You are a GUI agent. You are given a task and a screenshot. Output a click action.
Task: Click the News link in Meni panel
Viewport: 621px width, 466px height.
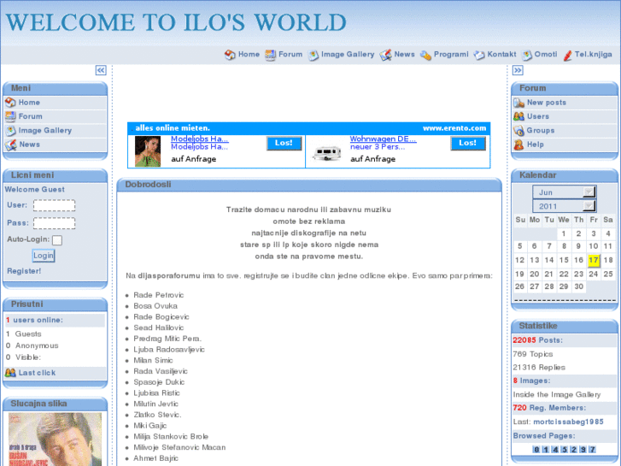[30, 145]
